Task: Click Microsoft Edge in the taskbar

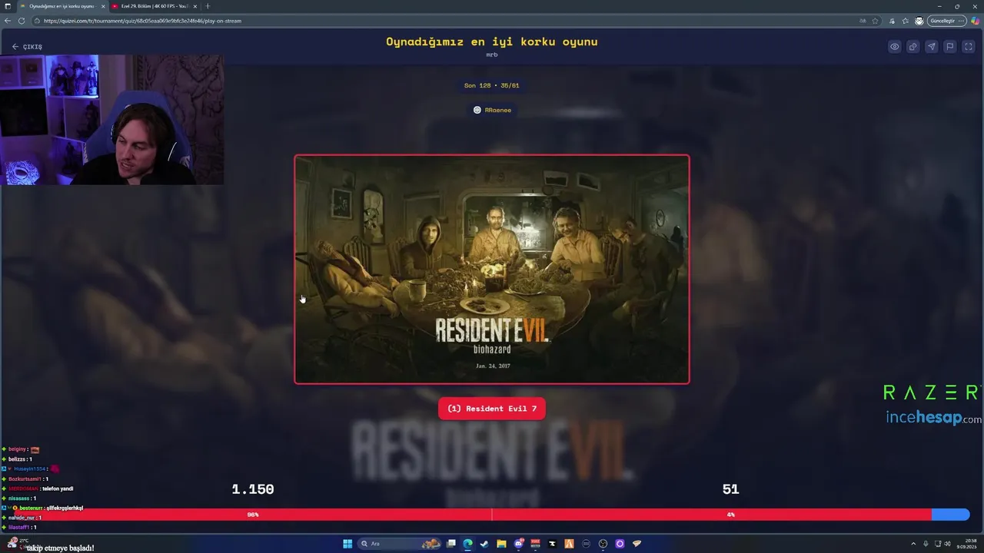Action: pos(468,544)
